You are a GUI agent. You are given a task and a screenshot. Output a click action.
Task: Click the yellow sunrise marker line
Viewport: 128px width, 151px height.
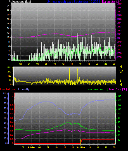(80, 141)
